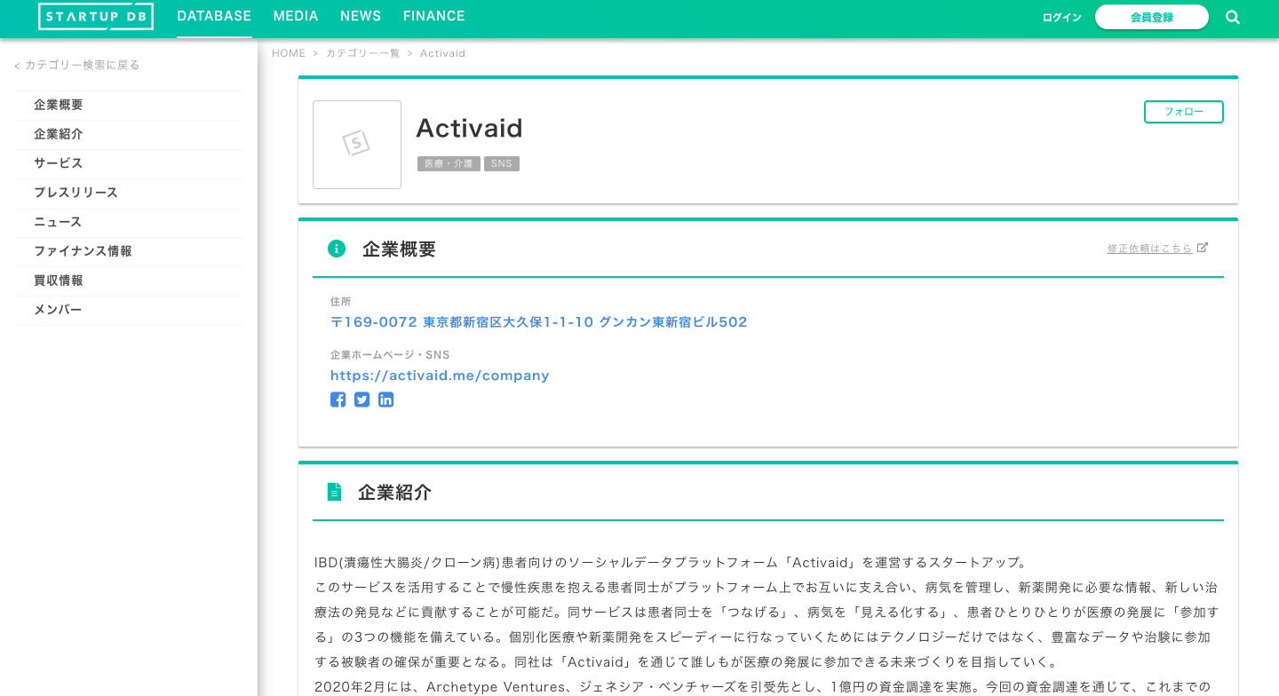Click the Activaid company placeholder logo
Viewport: 1279px width, 696px height.
point(357,145)
